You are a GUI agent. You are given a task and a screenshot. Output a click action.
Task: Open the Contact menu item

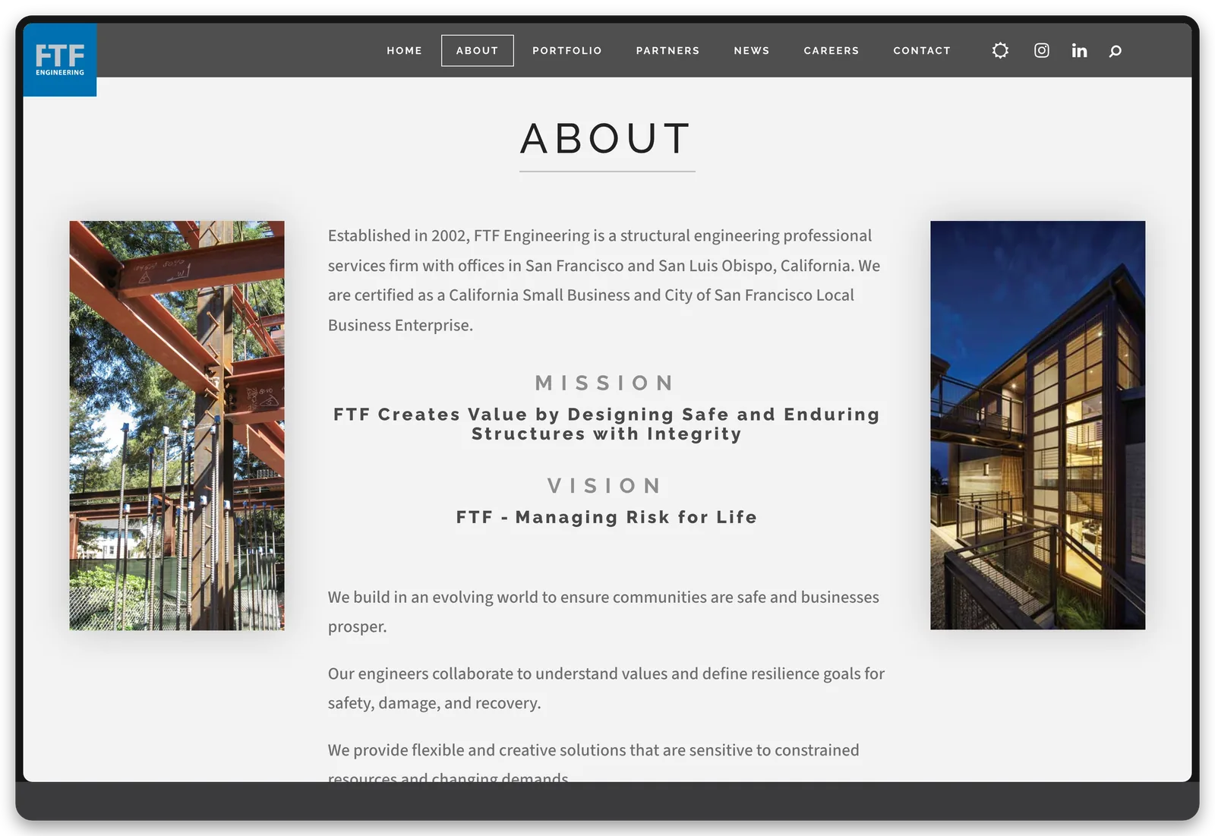(x=921, y=50)
